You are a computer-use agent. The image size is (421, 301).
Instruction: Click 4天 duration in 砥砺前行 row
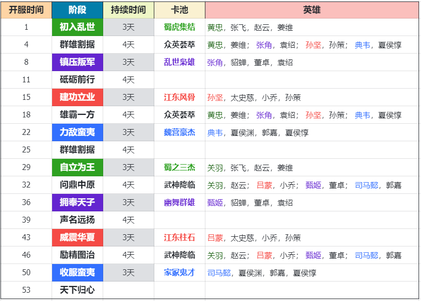(128, 79)
